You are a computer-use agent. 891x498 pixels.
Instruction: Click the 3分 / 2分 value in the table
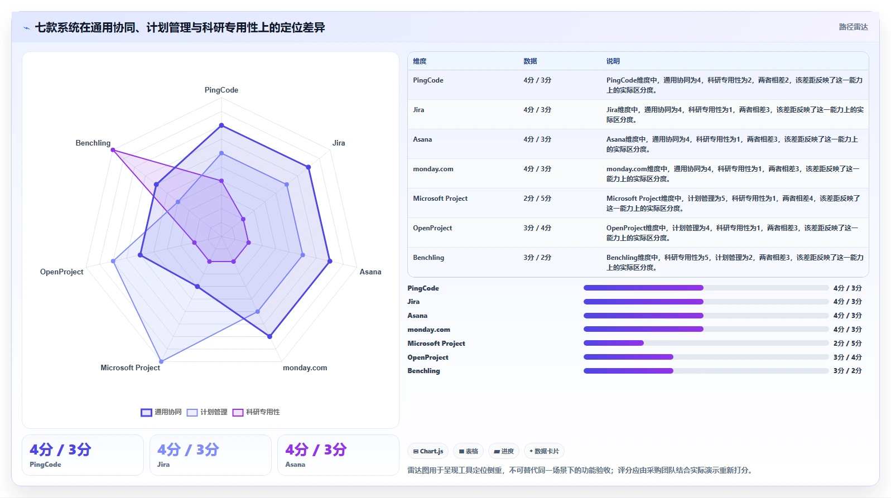[537, 258]
